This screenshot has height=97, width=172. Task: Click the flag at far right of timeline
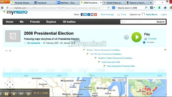point(165,50)
